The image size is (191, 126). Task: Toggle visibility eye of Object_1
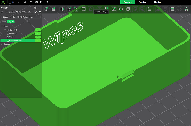click(8, 30)
